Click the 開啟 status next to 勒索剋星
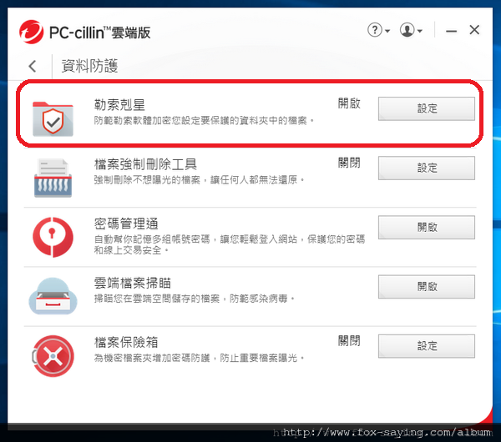The width and height of the screenshot is (501, 442). click(349, 103)
